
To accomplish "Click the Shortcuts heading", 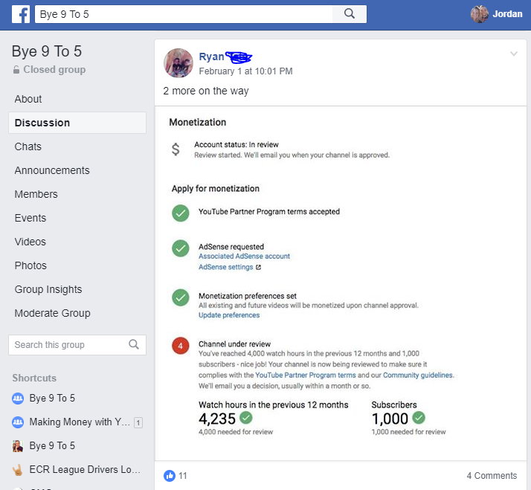I will coord(34,378).
